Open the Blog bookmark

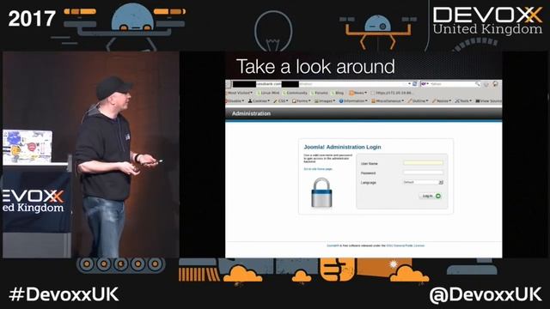(x=338, y=93)
